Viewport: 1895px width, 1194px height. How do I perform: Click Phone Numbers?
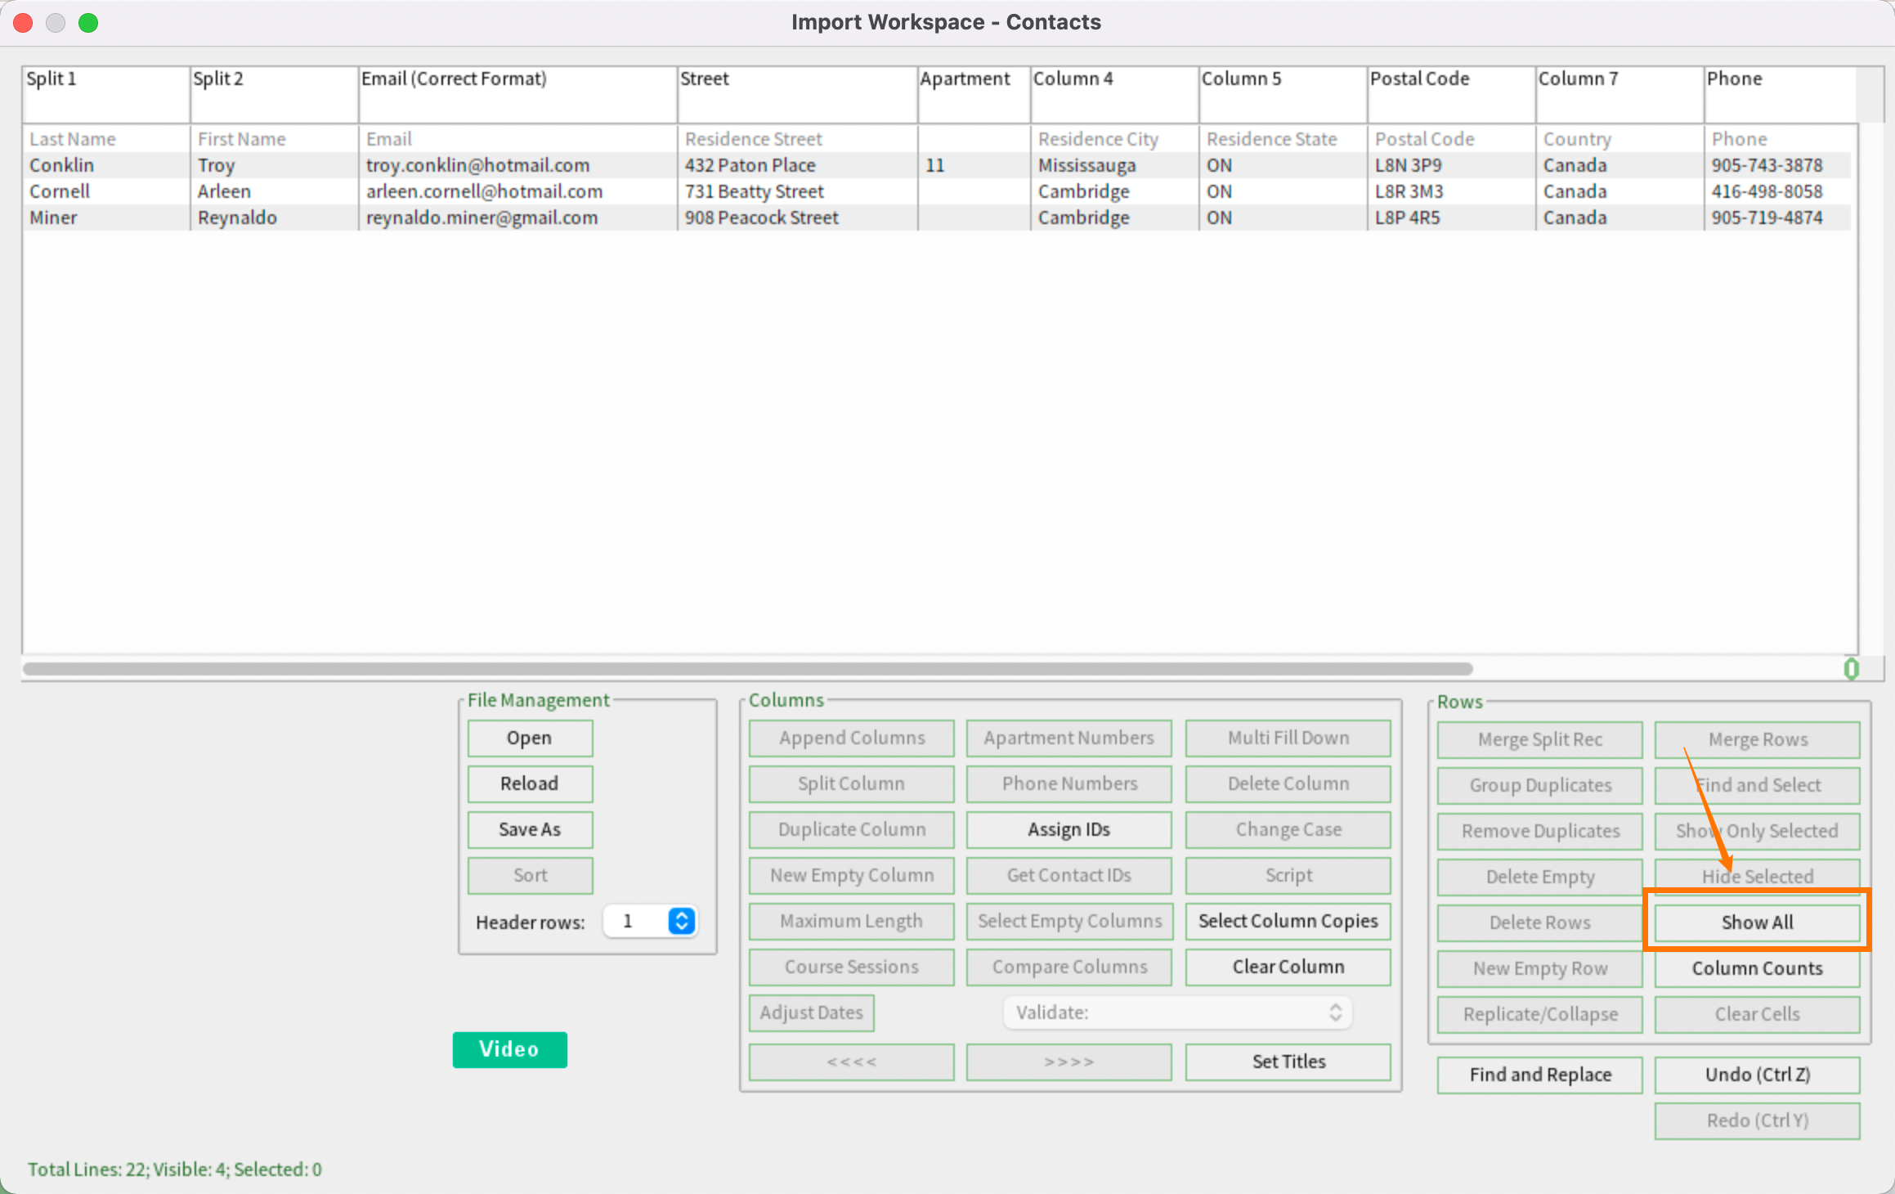1069,784
